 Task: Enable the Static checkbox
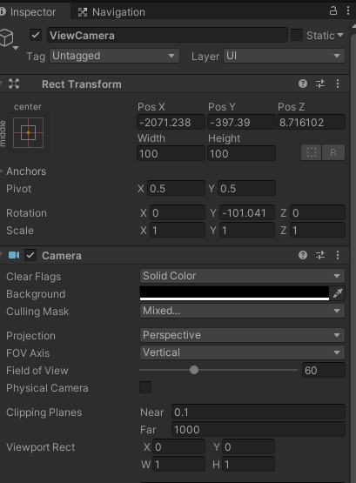(297, 35)
